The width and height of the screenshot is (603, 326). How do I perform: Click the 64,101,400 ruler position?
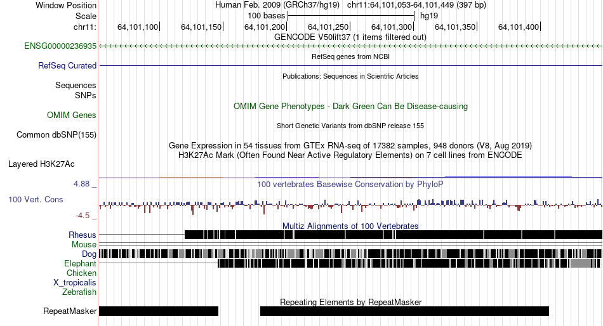(519, 27)
